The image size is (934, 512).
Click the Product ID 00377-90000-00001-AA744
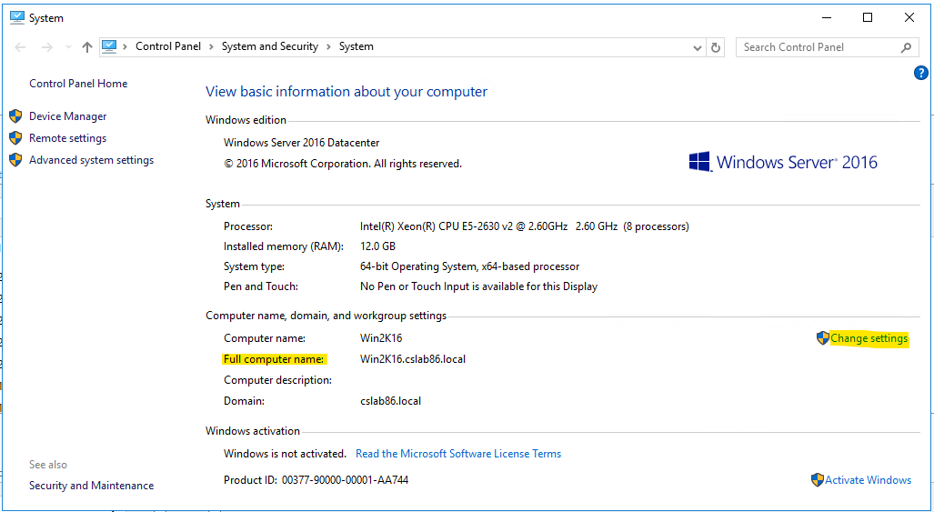tap(316, 480)
